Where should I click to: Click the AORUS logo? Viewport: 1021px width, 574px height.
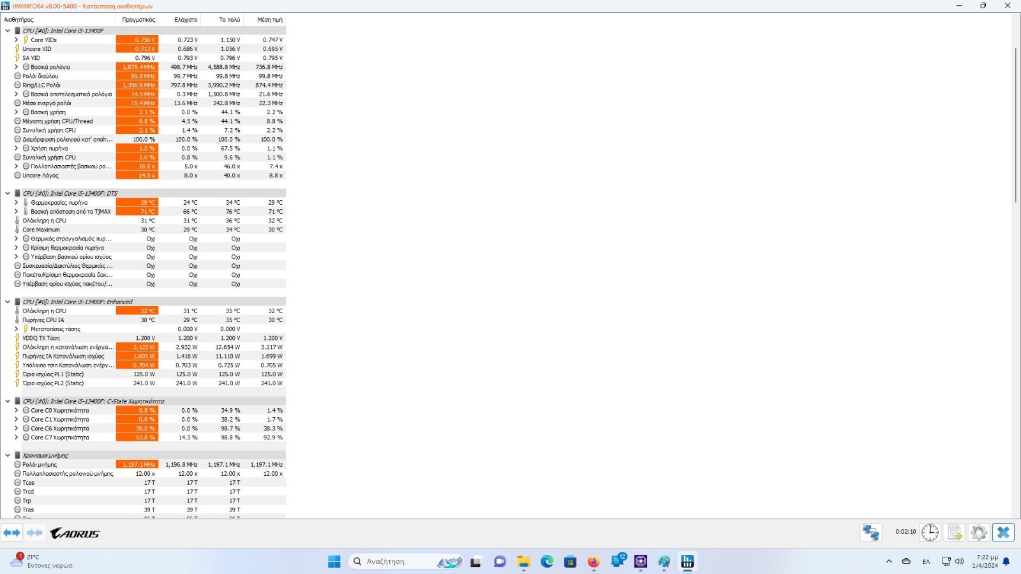[75, 533]
